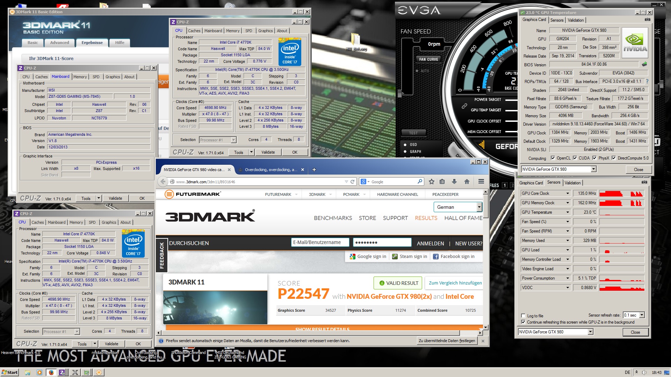Screen dimensions: 671x377
Task: Open the GPU-Z taskbar icon
Action: point(87,372)
